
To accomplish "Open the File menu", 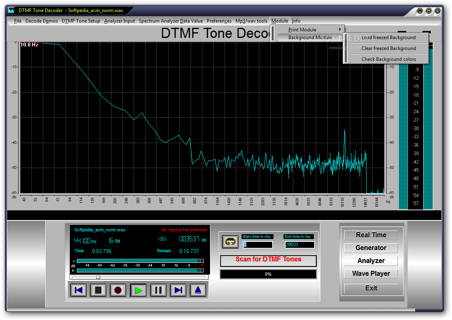I will tap(18, 21).
